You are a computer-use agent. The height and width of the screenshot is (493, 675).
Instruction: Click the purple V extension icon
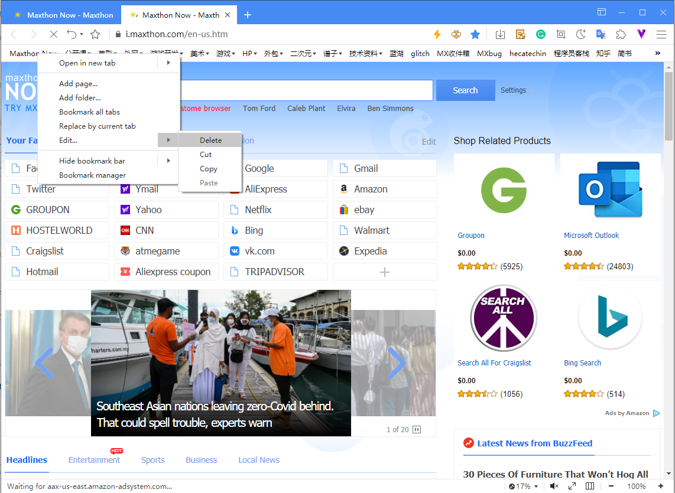[641, 34]
